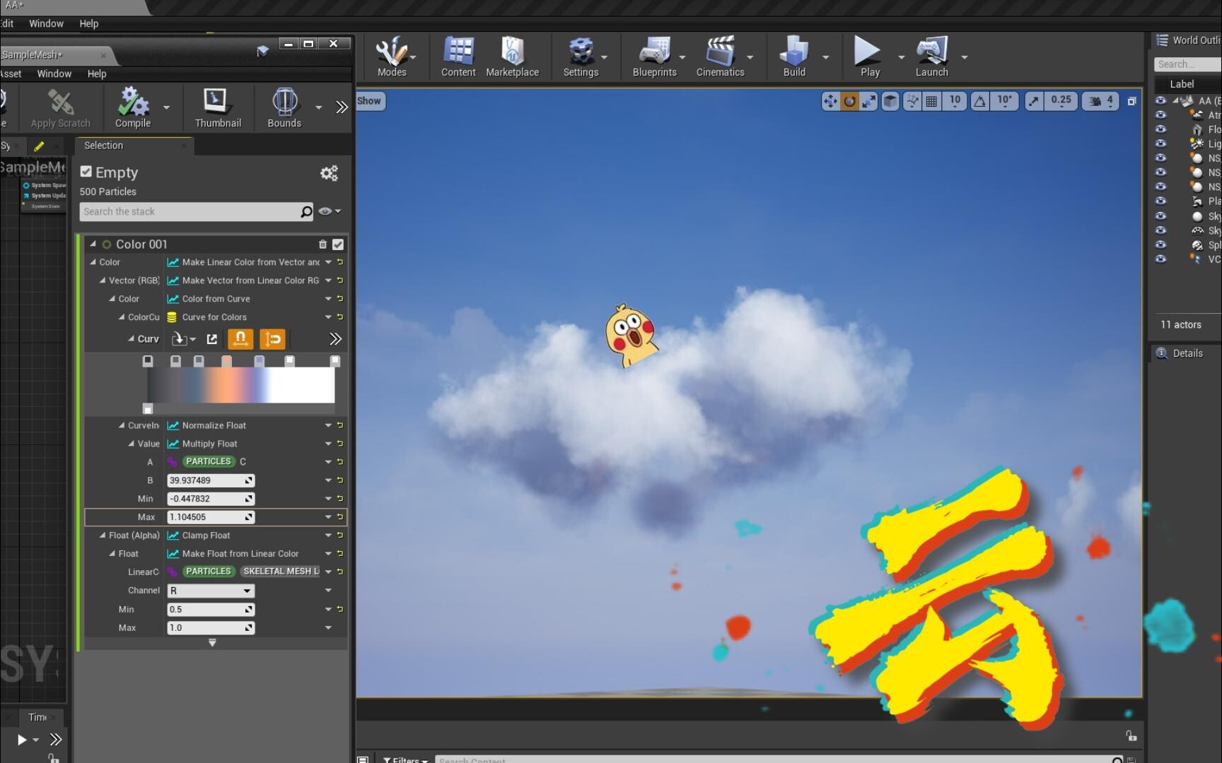This screenshot has width=1222, height=763.
Task: Collapse the AA actor tree in World Outliner
Action: (x=1175, y=100)
